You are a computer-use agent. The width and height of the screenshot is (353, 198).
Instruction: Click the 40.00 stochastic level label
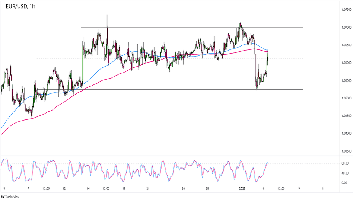click(345, 173)
